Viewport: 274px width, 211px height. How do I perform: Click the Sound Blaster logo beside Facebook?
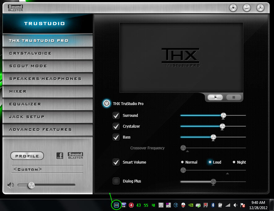[x=75, y=156]
